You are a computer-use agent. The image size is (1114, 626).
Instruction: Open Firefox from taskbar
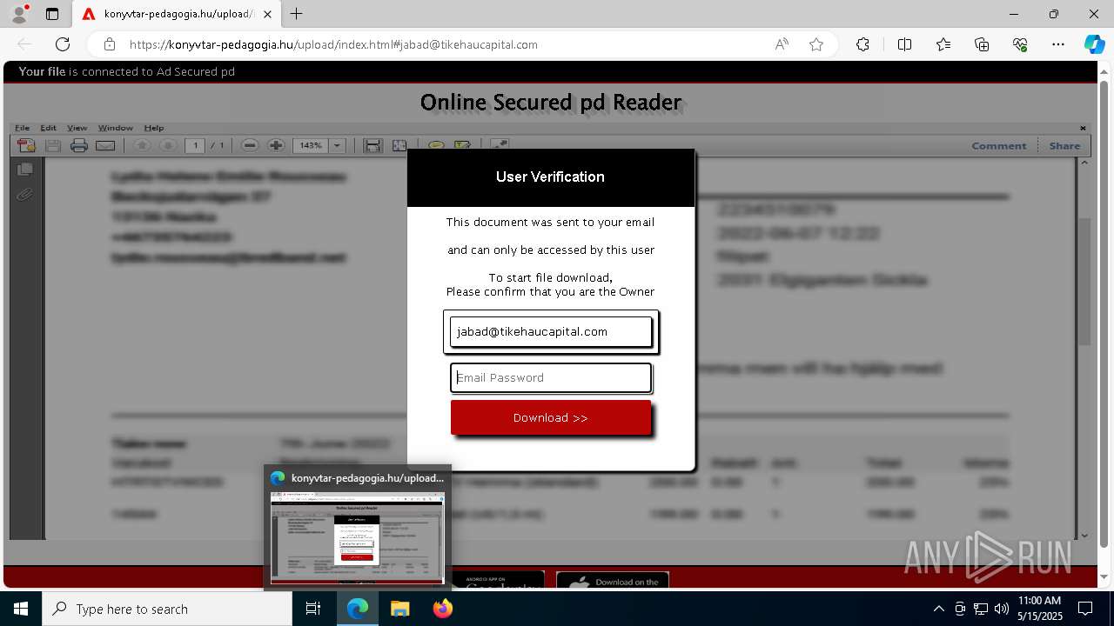(442, 609)
